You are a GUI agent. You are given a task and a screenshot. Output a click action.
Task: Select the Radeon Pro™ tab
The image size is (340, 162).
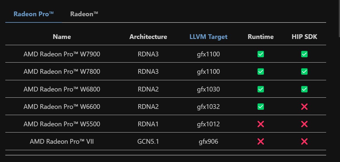click(34, 14)
